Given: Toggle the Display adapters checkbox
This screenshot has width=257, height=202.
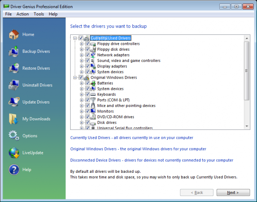Looking at the screenshot, I should [87, 66].
